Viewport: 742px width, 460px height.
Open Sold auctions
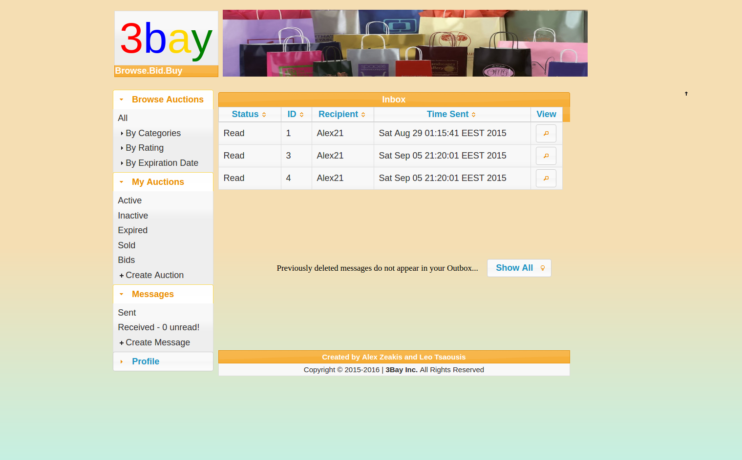[x=127, y=245]
